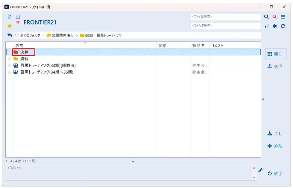Image resolution: width=293 pixels, height=188 pixels.
Task: Click the DL download button
Action: [x=274, y=134]
